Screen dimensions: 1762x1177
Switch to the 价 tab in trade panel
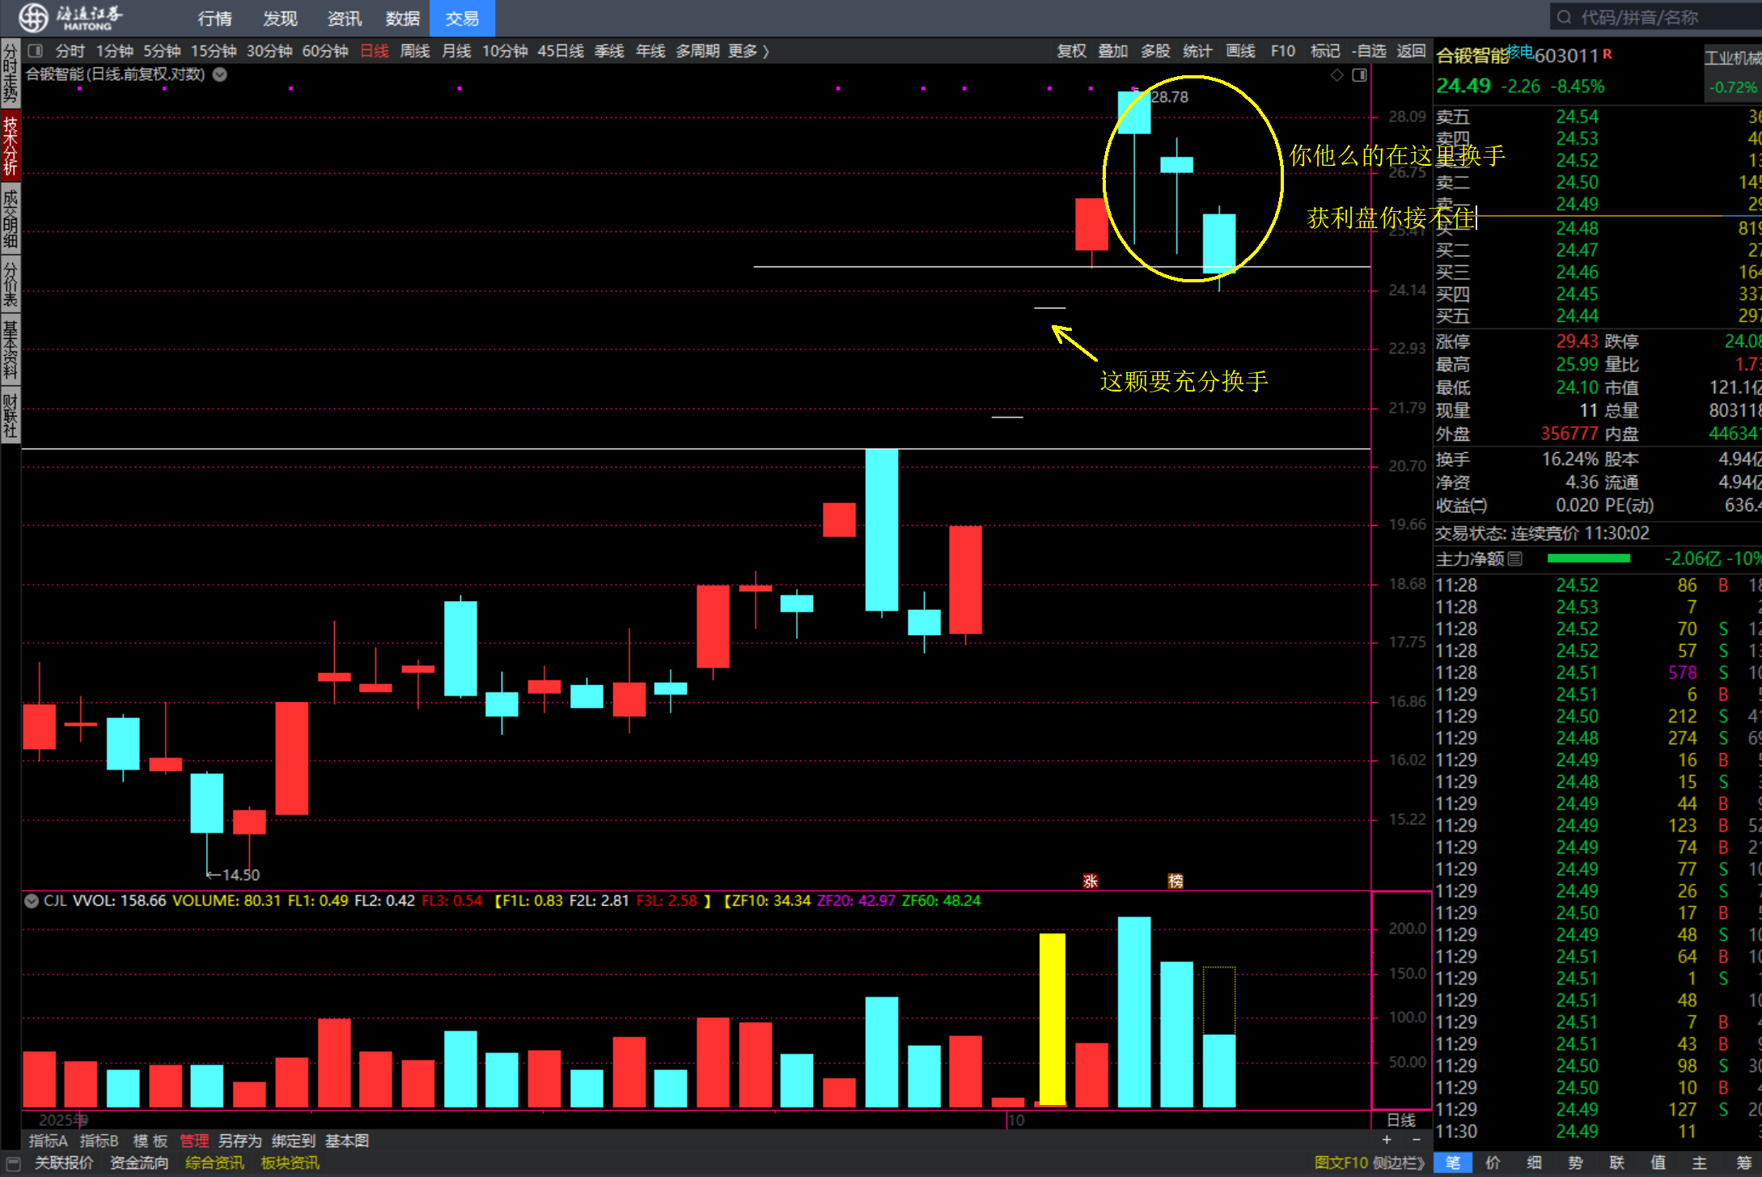click(1493, 1162)
